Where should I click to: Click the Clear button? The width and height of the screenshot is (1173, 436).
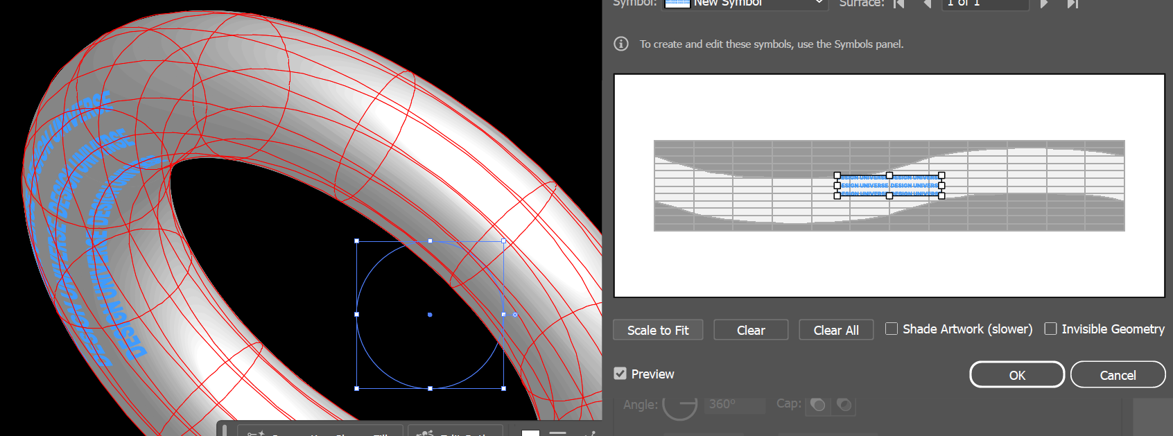(x=751, y=330)
